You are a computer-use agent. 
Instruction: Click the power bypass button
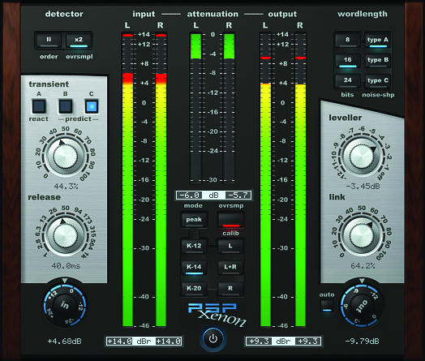coord(213,338)
